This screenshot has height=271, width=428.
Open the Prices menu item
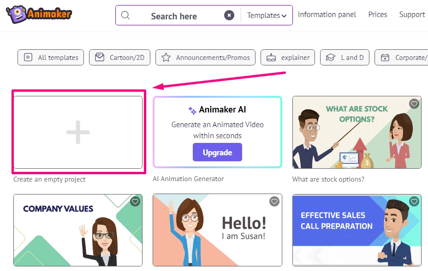click(378, 14)
